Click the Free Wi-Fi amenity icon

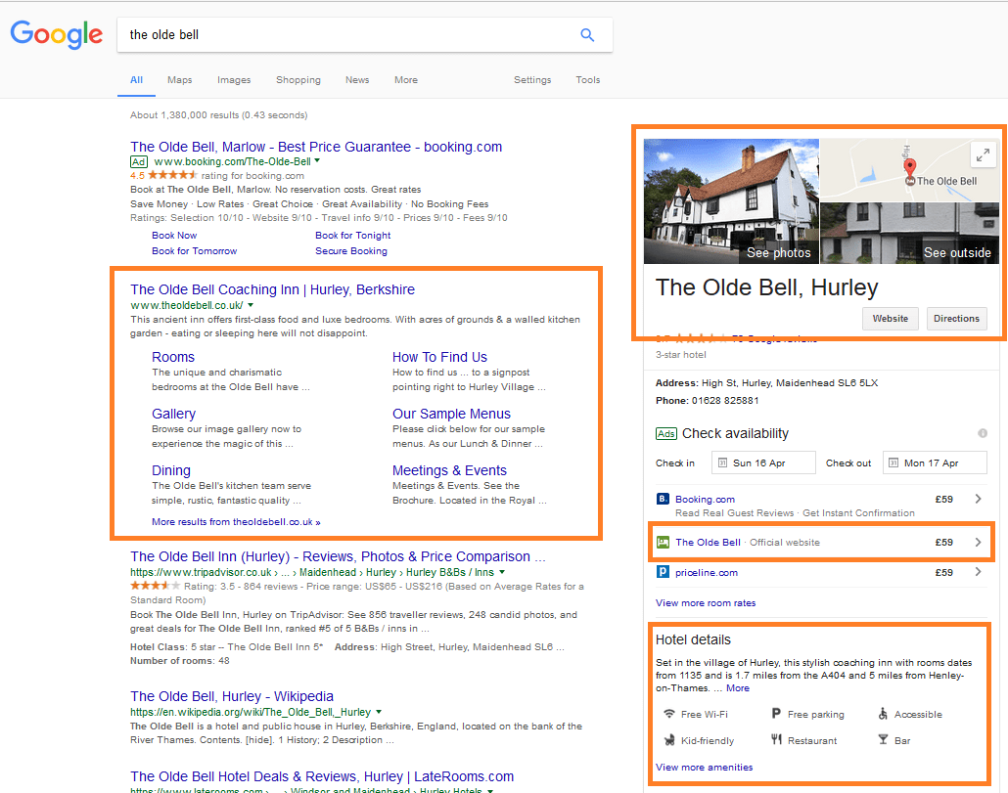coord(669,714)
